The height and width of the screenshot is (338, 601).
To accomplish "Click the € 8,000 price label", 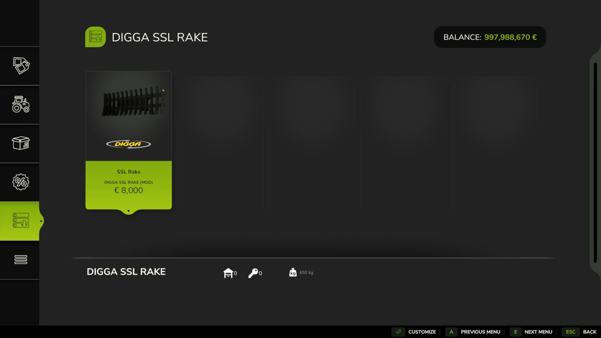I will (x=128, y=190).
